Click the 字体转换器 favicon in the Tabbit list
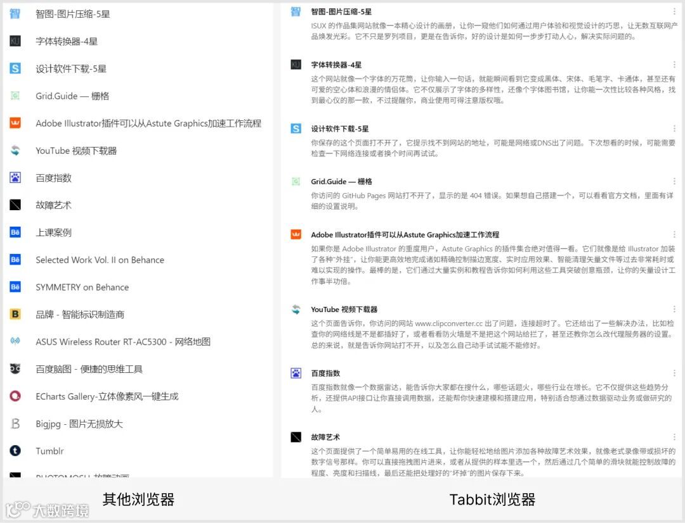Image resolution: width=685 pixels, height=523 pixels. pos(296,65)
